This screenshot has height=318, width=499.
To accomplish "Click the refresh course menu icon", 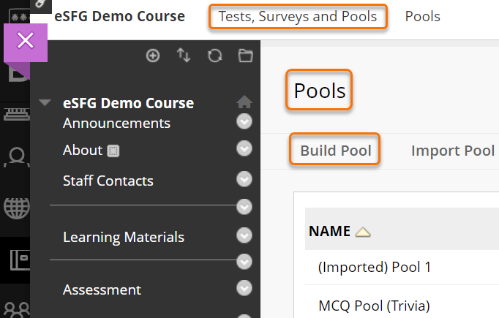I will click(x=214, y=56).
